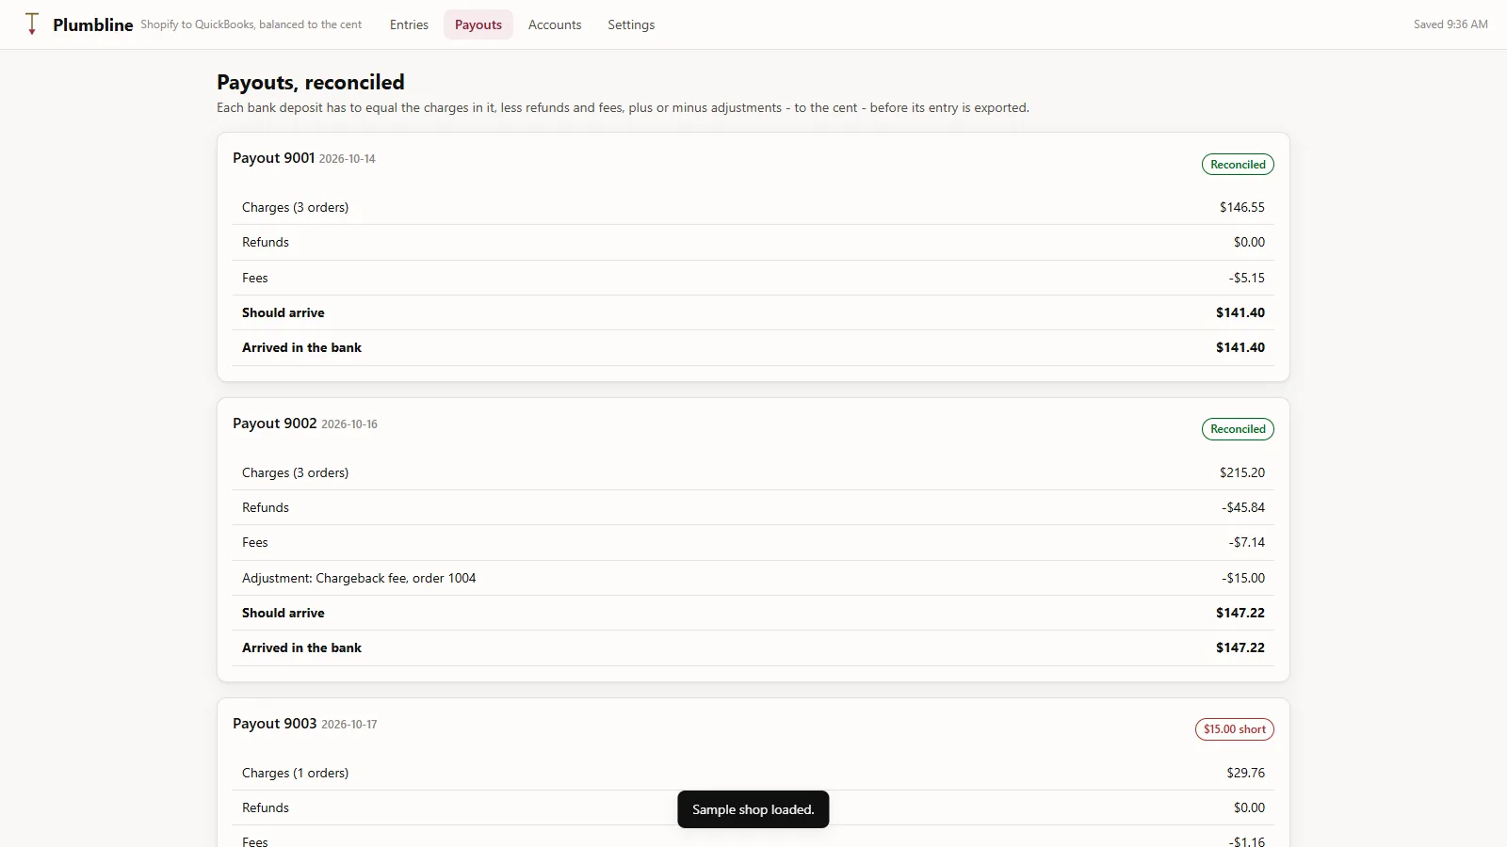This screenshot has height=847, width=1507.
Task: Select the Payout 9002 heading
Action: pyautogui.click(x=274, y=423)
